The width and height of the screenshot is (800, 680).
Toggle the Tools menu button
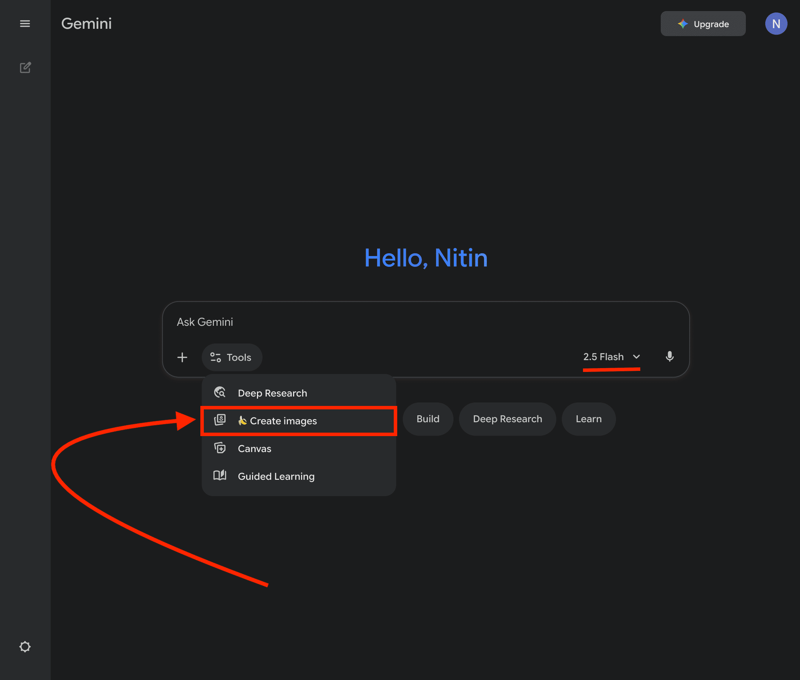point(232,357)
